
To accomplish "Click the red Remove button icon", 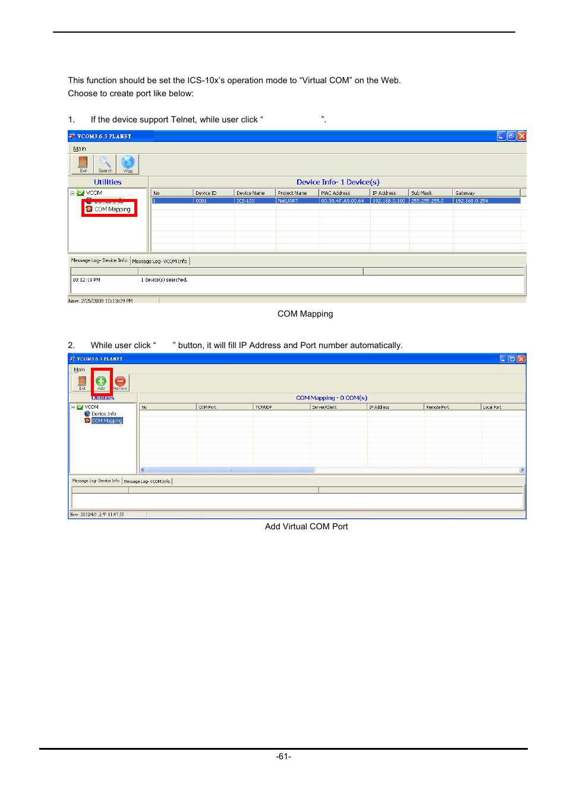I will pyautogui.click(x=120, y=383).
